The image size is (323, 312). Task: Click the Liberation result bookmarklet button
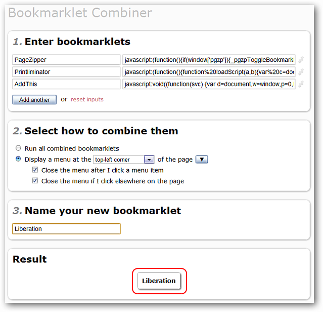point(159,281)
